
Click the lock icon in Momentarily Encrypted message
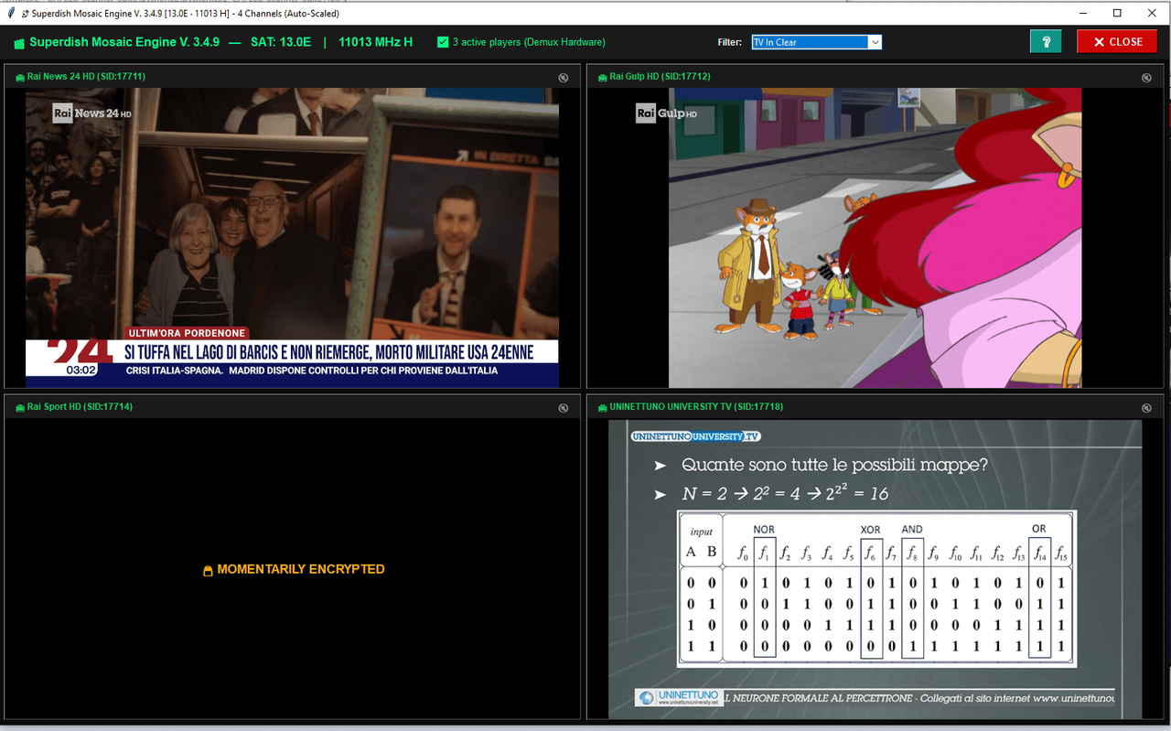pos(208,570)
